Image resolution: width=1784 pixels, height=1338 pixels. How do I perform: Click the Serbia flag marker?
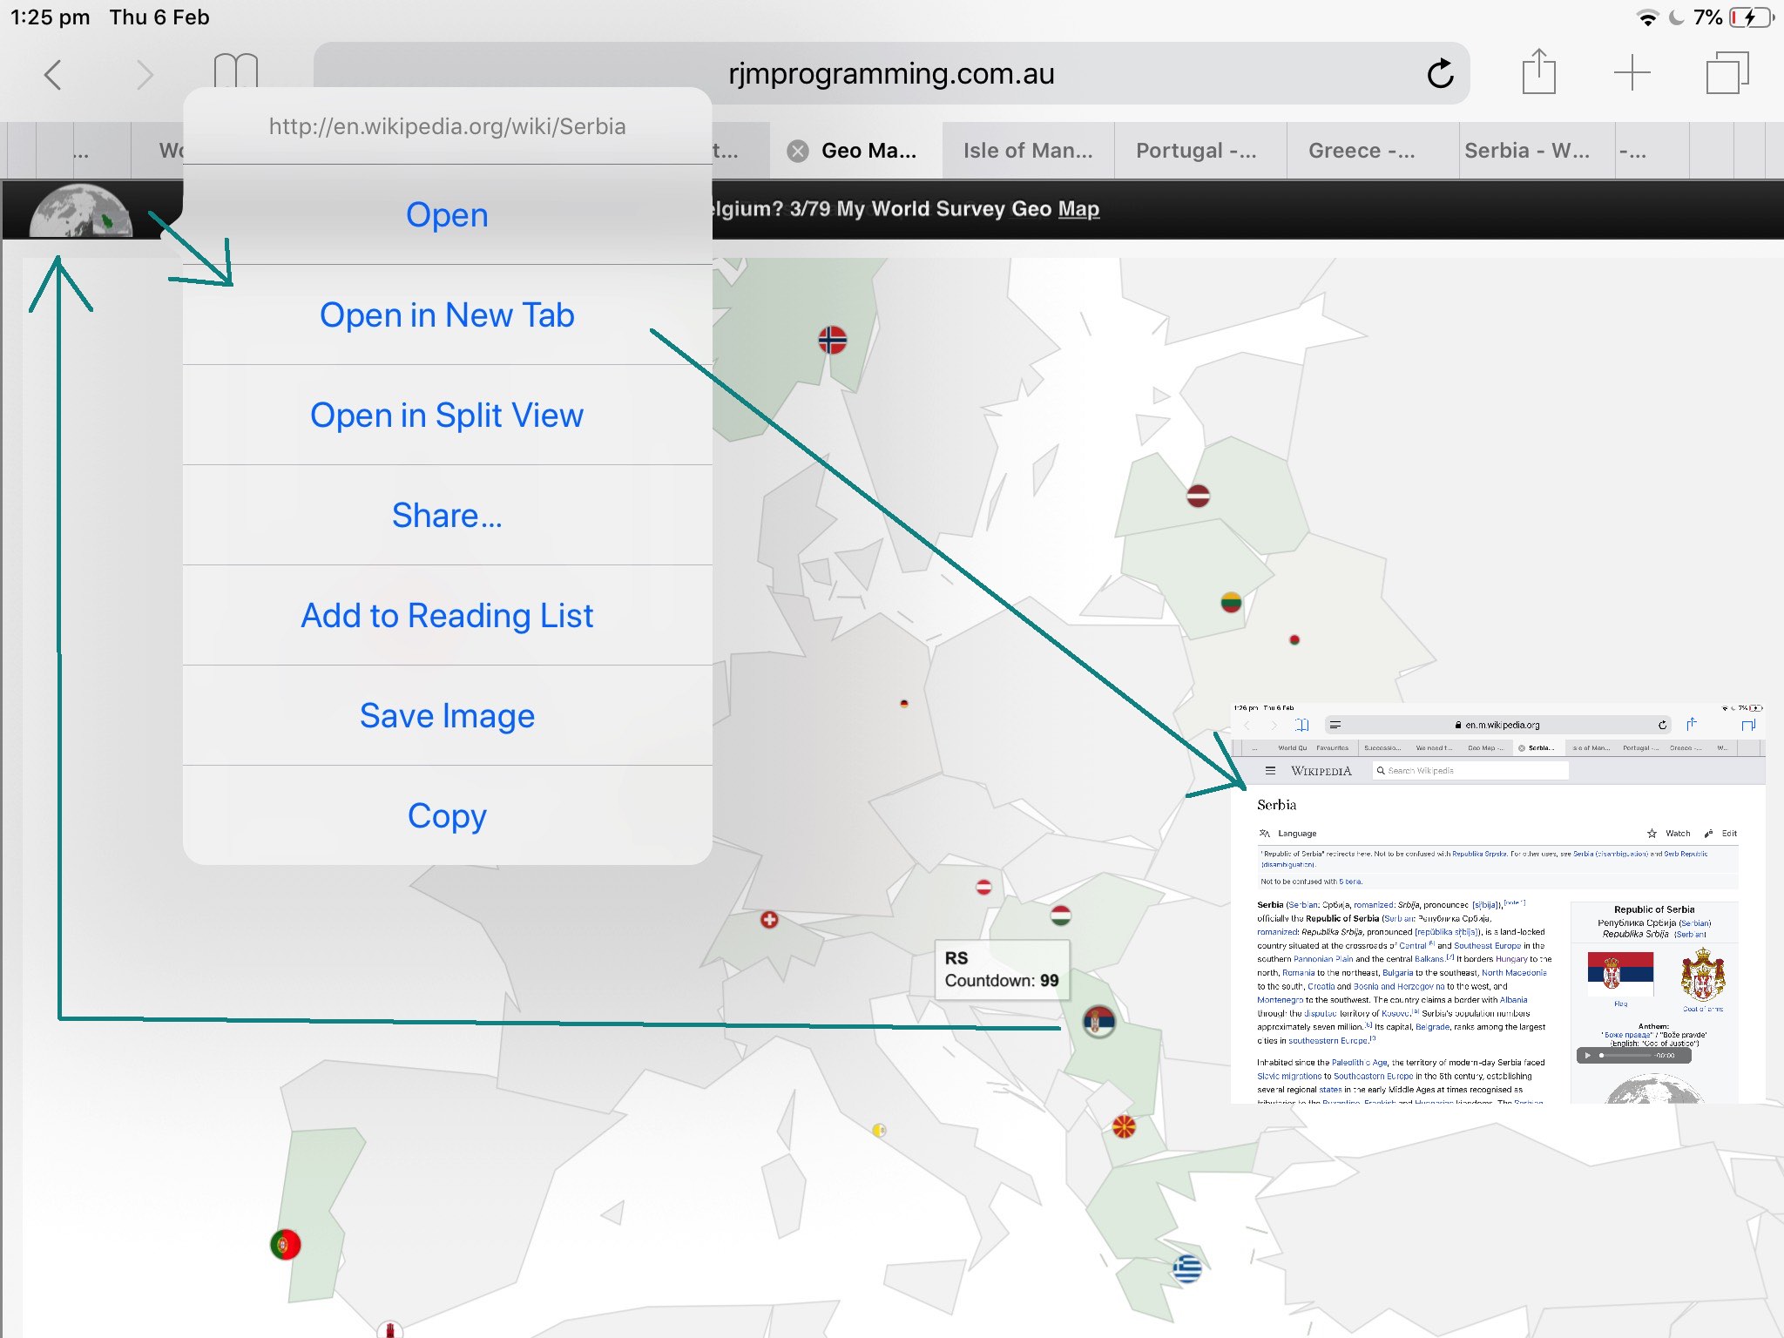pyautogui.click(x=1098, y=1021)
